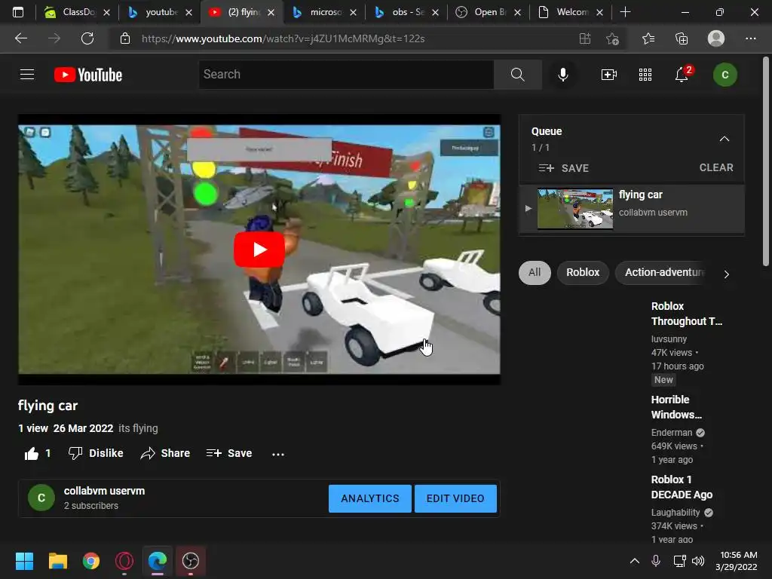772x579 pixels.
Task: Add this page to favorites star
Action: point(612,38)
